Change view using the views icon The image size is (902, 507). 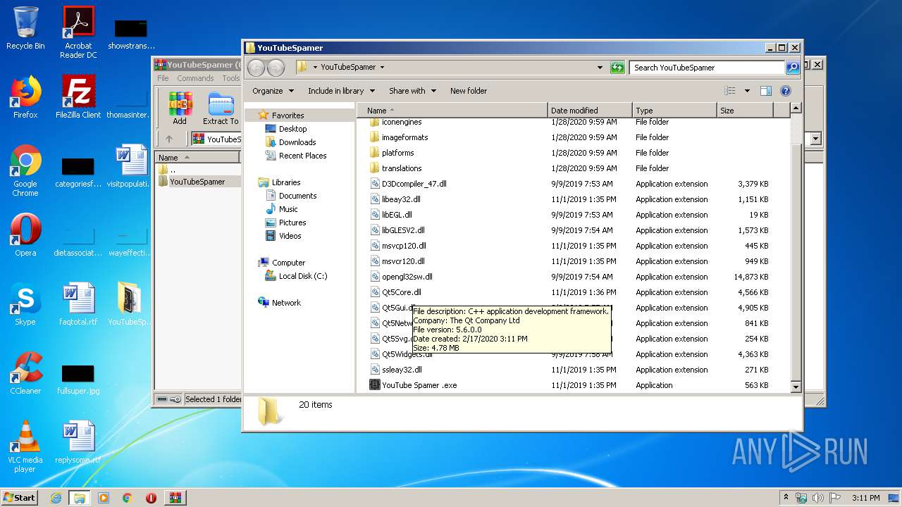[730, 91]
